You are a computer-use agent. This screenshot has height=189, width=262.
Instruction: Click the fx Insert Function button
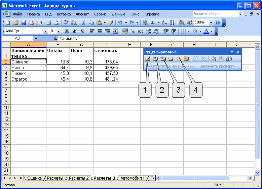click(55, 39)
